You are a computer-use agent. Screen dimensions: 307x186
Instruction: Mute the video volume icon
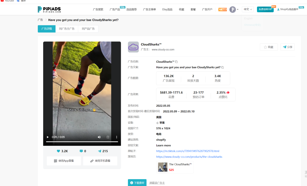click(x=99, y=137)
